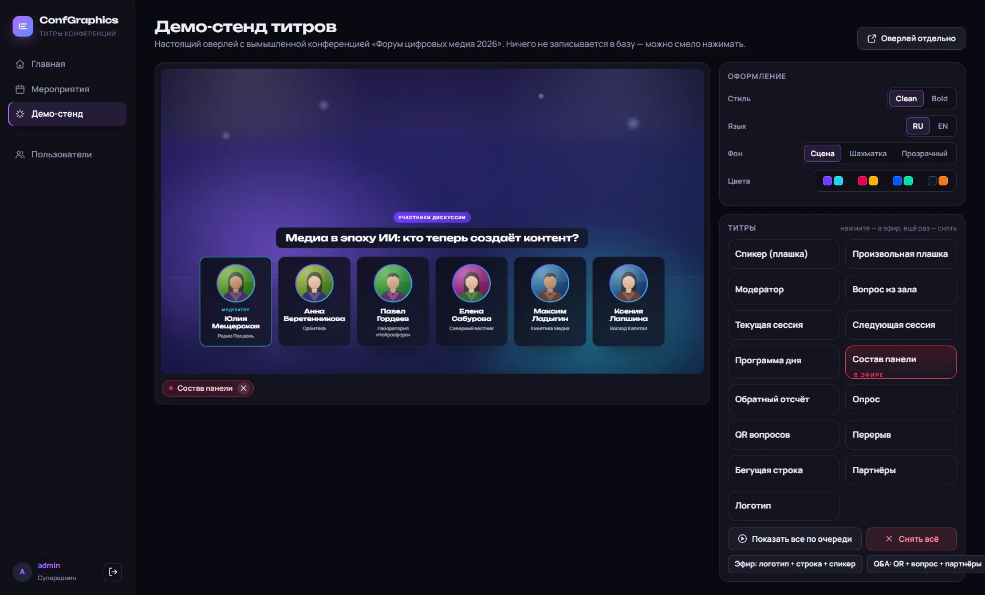Open Оверлей отдельно in new window

[911, 38]
